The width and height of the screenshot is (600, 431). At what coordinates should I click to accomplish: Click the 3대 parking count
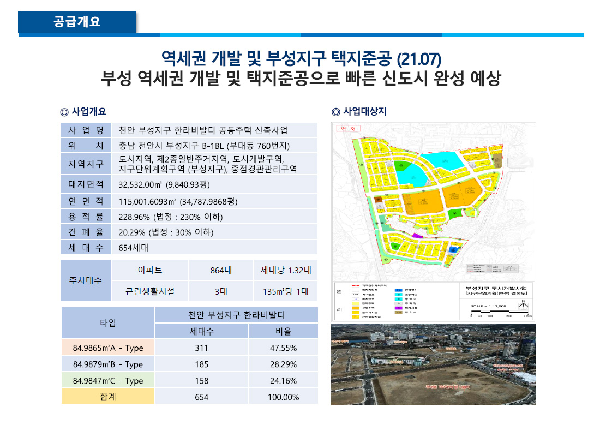click(x=221, y=291)
